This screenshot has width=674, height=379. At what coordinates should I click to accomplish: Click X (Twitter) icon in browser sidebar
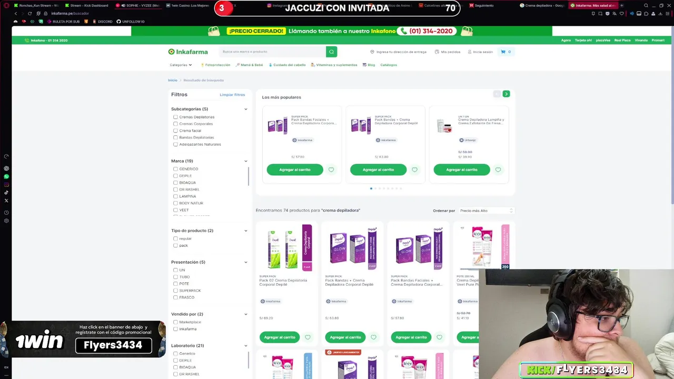click(6, 201)
